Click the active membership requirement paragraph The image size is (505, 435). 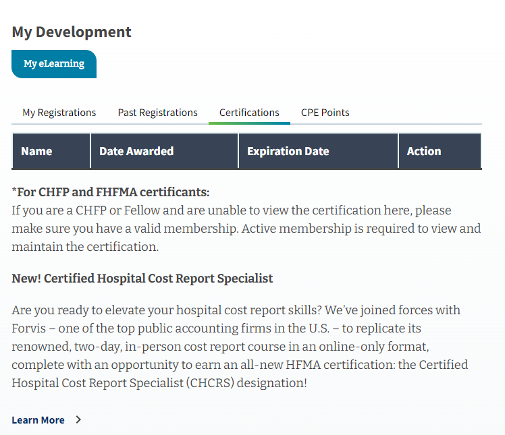tap(246, 229)
